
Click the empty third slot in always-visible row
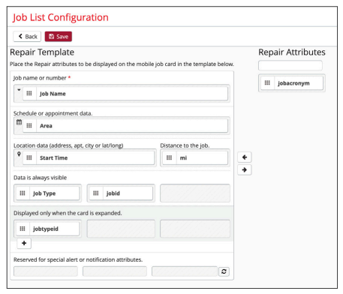[x=195, y=193]
